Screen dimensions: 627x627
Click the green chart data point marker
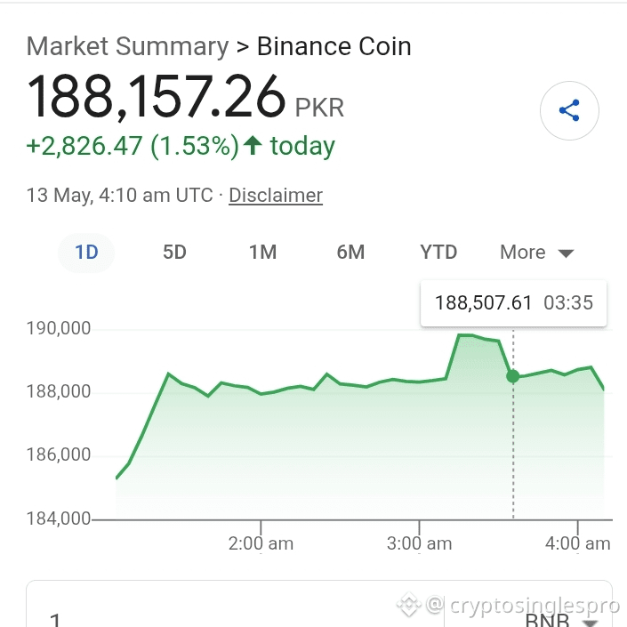(513, 376)
